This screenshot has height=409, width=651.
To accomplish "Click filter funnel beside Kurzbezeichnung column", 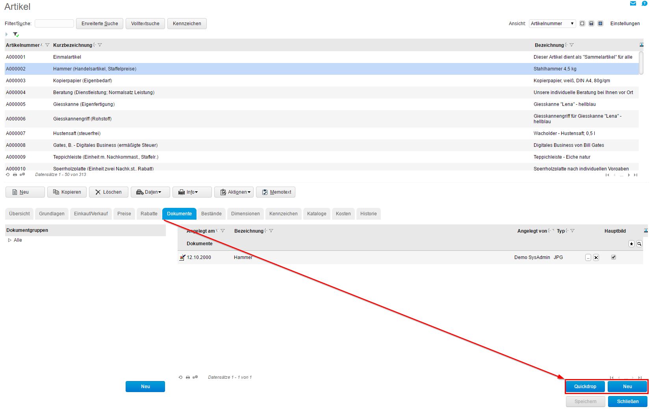I will click(100, 45).
